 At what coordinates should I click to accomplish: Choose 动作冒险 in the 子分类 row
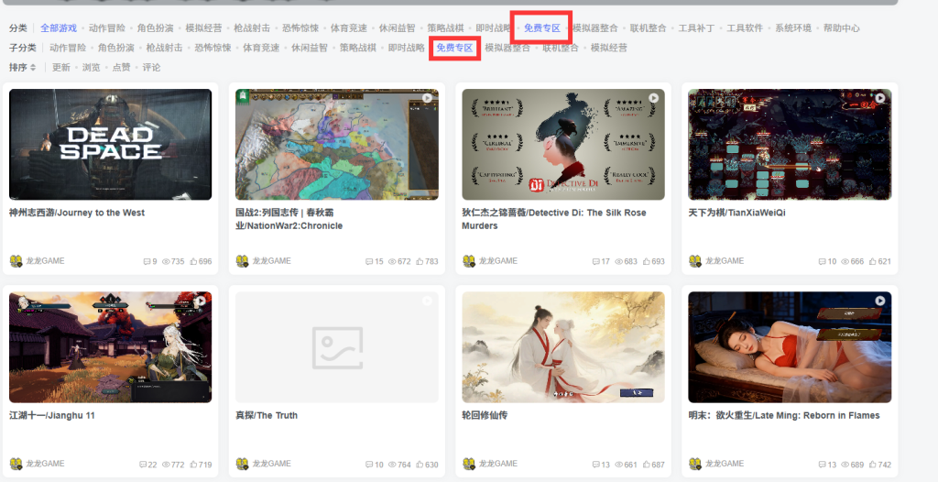point(68,48)
